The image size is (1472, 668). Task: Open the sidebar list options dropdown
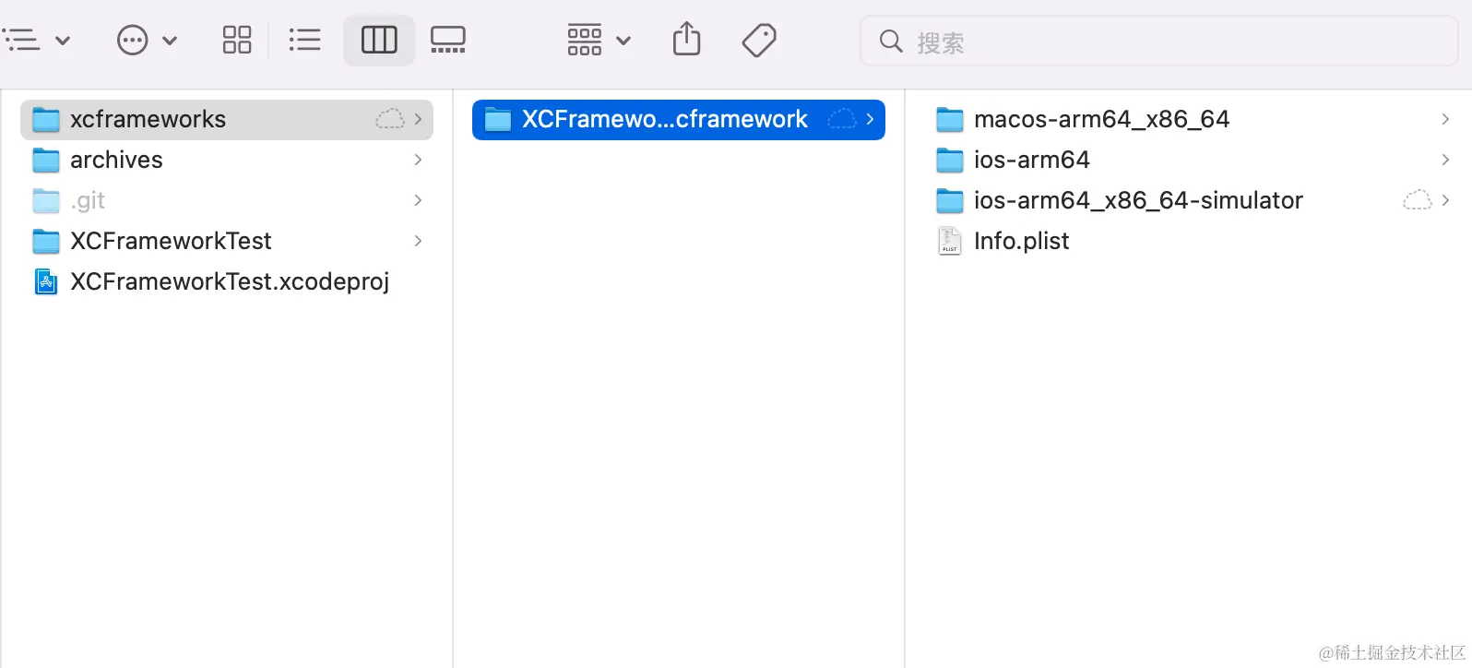[35, 41]
